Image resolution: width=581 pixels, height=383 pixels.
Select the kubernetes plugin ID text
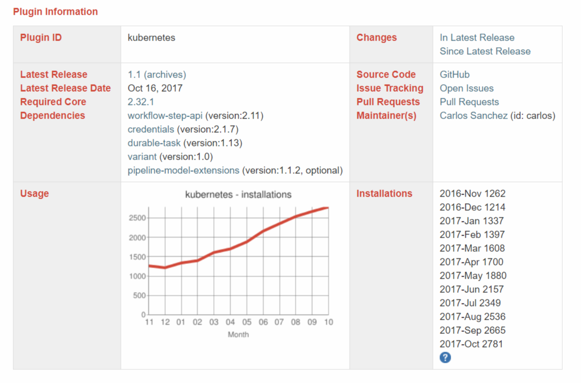click(152, 38)
